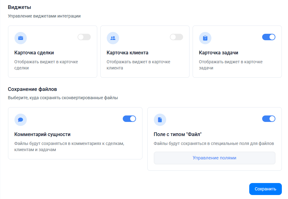Click the clipboard icon for task card
Viewport: 288px width, 199px height.
pos(205,38)
